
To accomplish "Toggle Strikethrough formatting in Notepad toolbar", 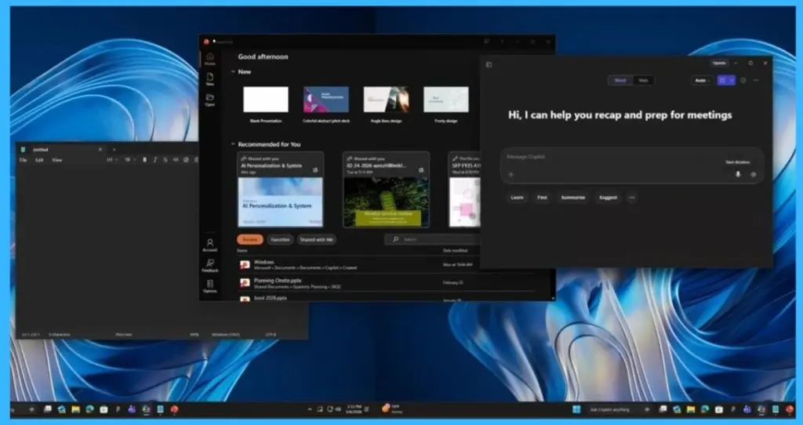I will click(165, 160).
